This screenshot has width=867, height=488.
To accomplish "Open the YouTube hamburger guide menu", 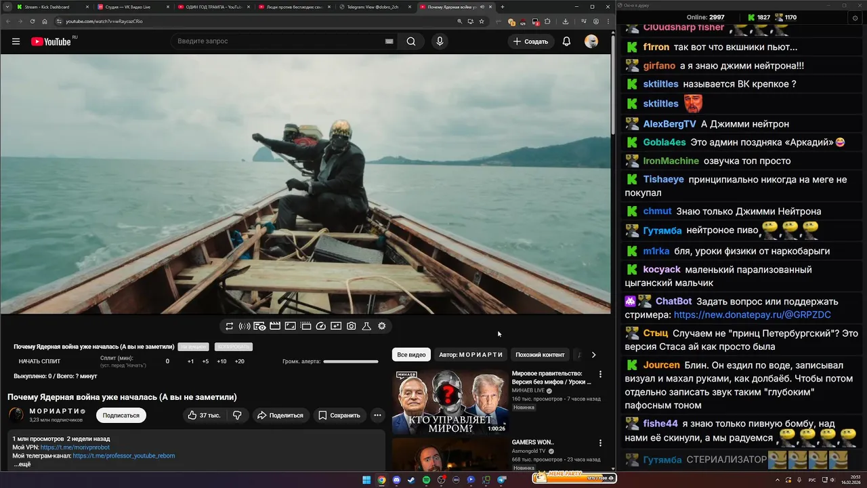I will point(16,41).
